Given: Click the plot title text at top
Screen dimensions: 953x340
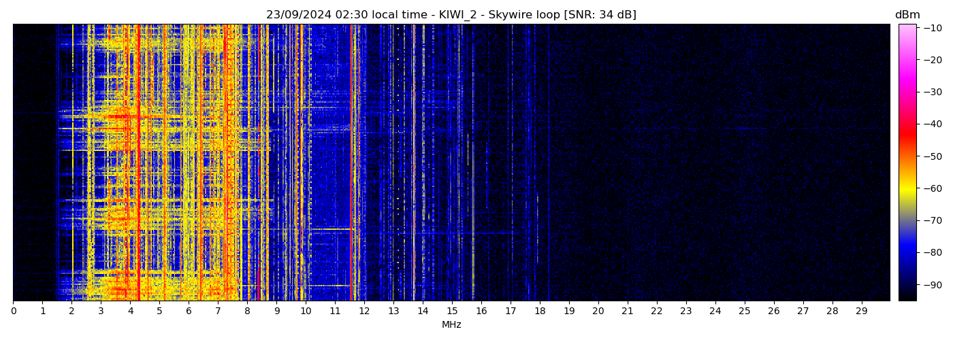Looking at the screenshot, I should click(x=451, y=15).
